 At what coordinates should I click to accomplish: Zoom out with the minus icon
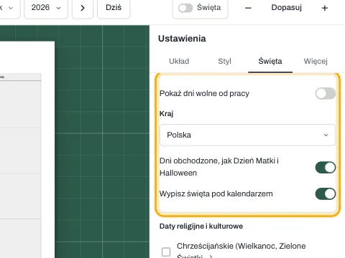point(248,8)
